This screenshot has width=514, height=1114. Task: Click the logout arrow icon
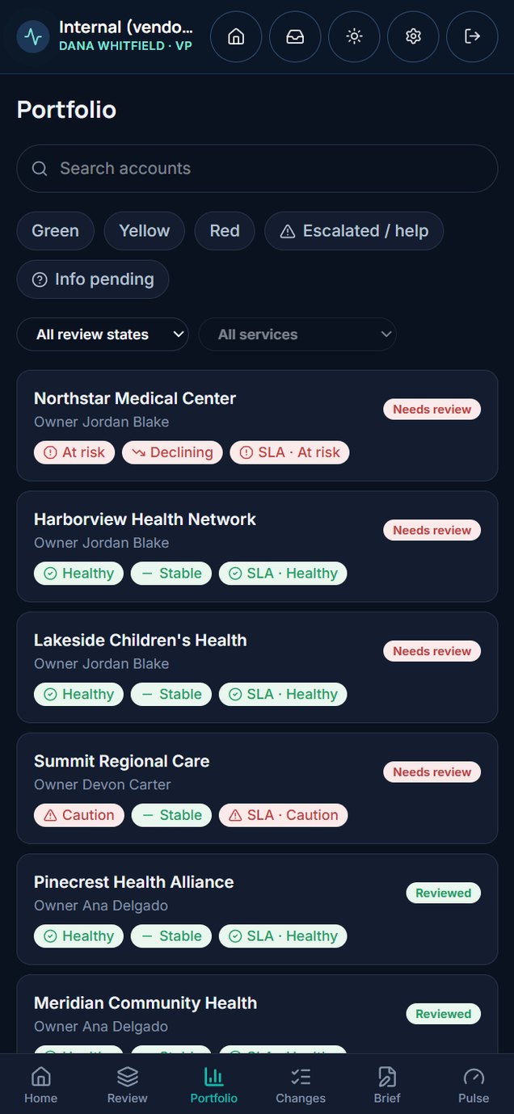(x=472, y=36)
